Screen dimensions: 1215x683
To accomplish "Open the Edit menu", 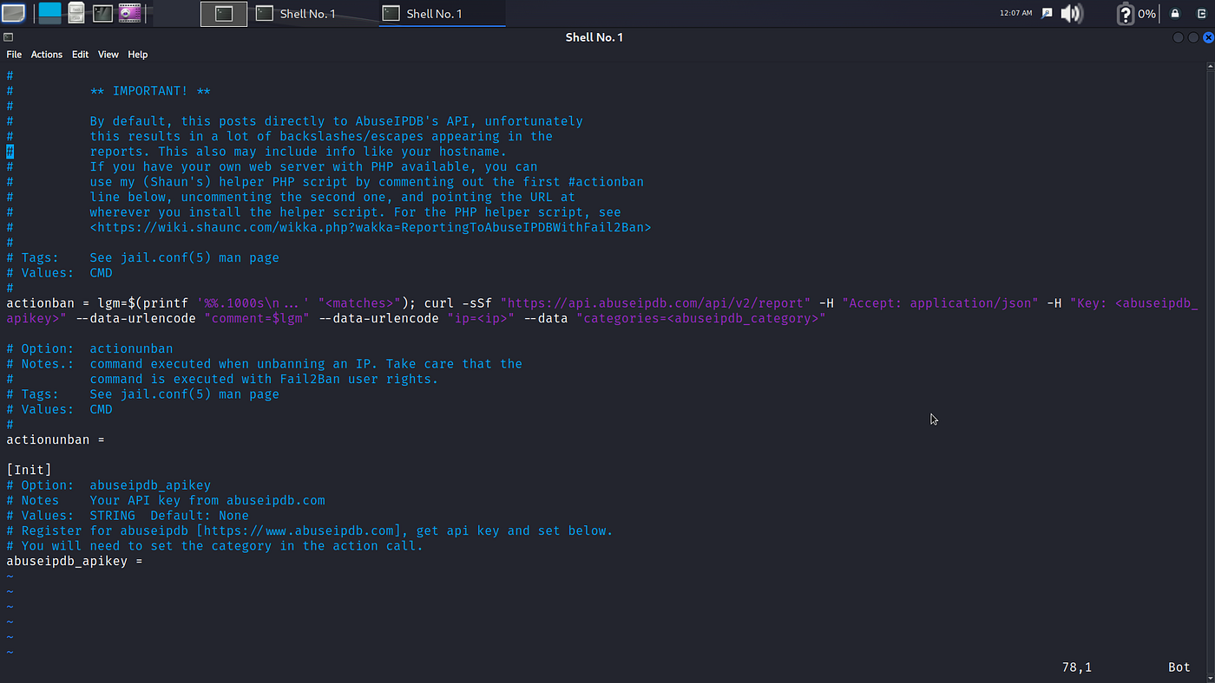I will click(80, 54).
